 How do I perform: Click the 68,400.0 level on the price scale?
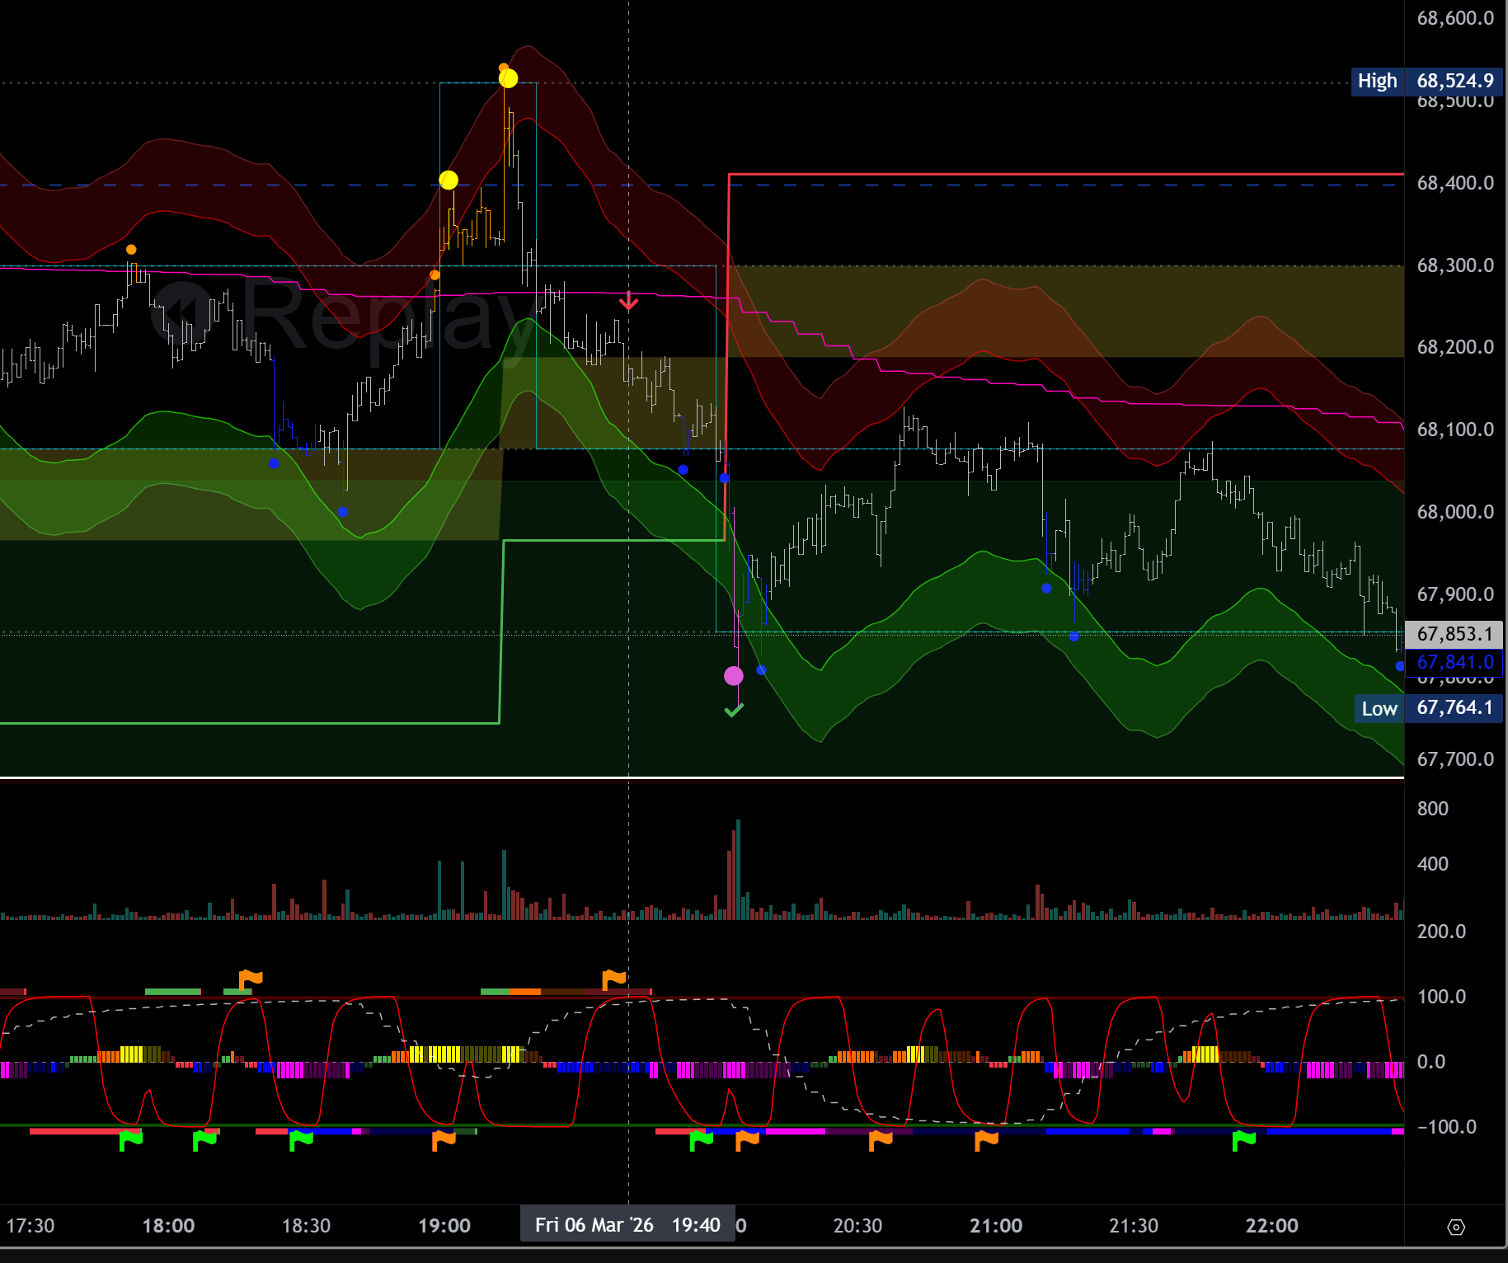1454,183
